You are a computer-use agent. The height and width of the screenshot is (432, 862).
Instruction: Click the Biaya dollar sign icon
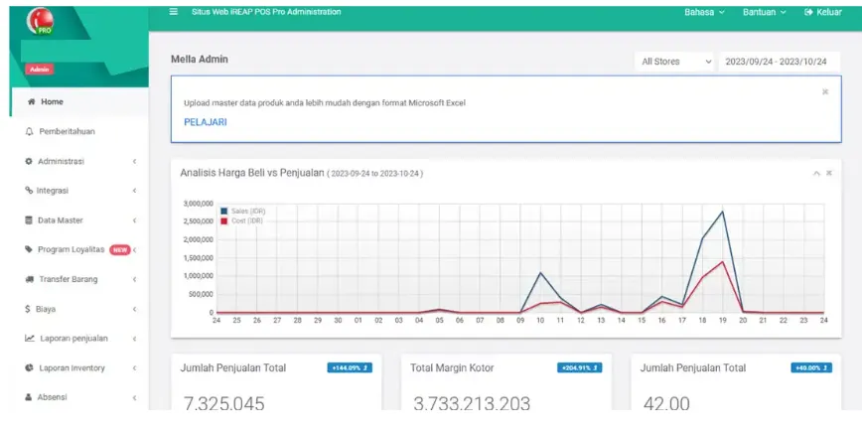click(x=28, y=309)
